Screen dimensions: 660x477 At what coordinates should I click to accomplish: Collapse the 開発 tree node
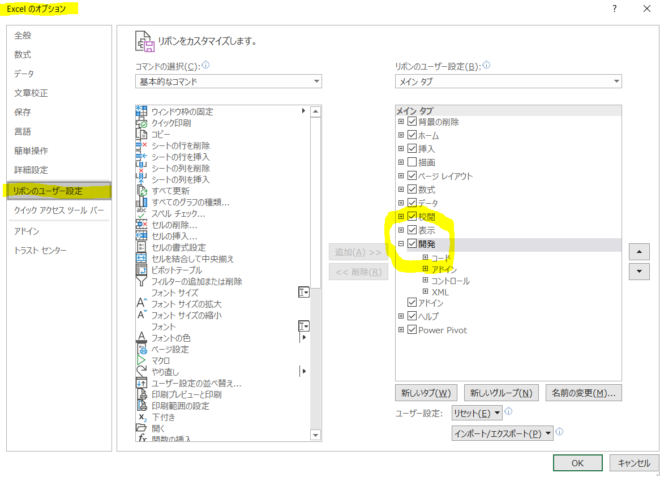pos(401,243)
